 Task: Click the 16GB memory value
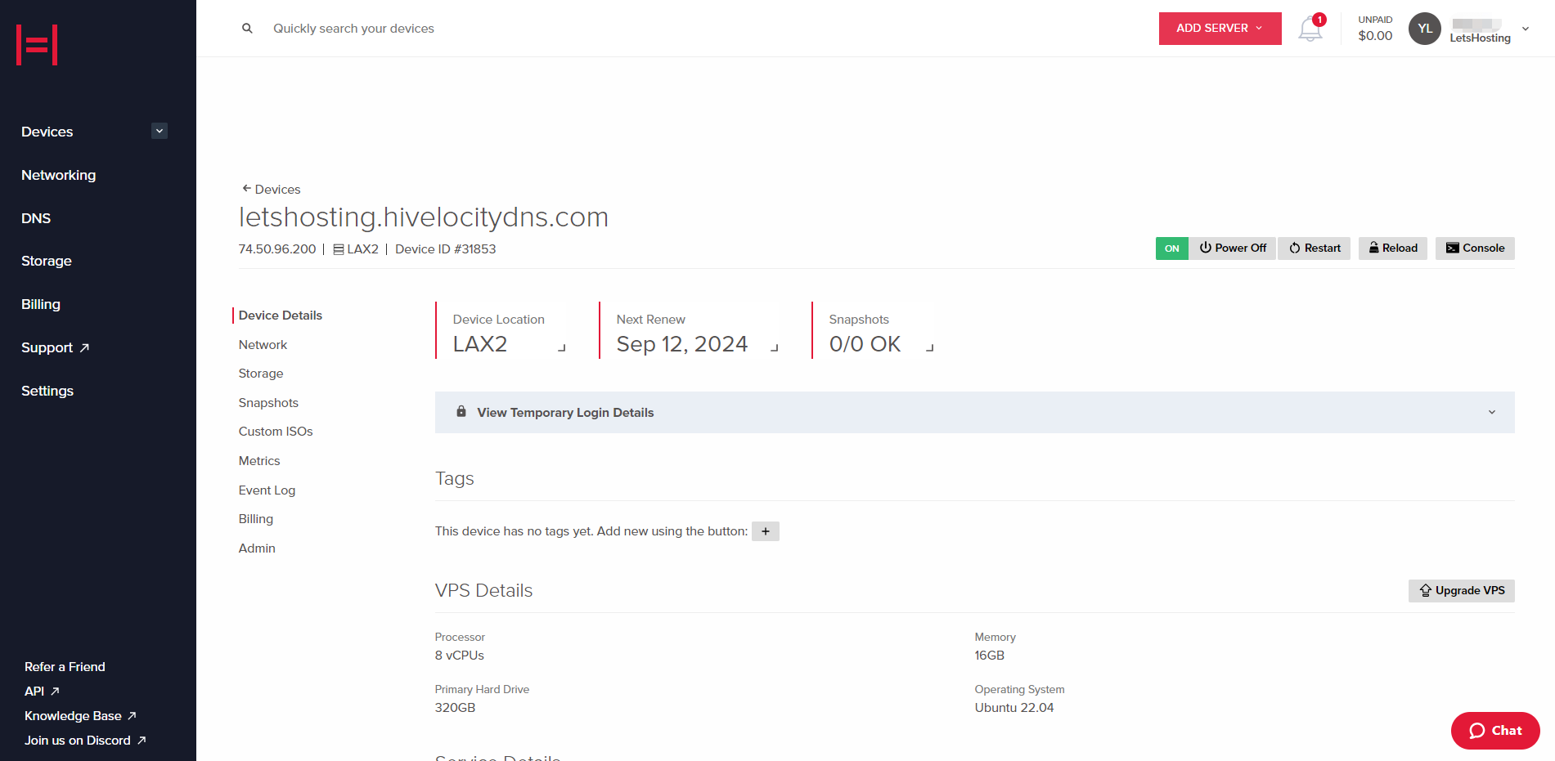[990, 656]
